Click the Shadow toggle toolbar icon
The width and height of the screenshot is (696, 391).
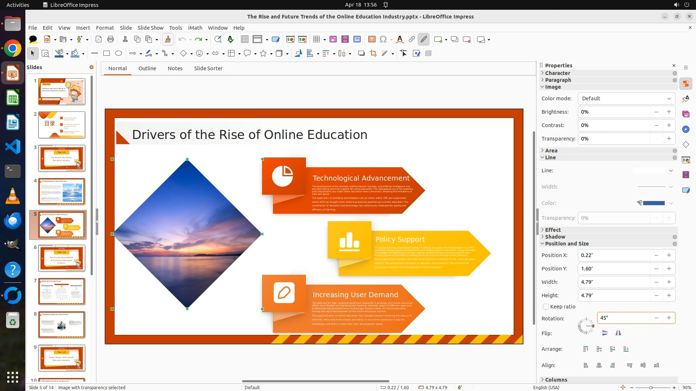[x=361, y=54]
